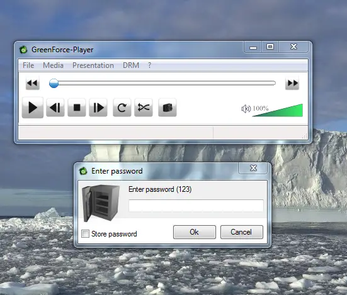
Task: Stop playback with the square Stop button
Action: click(77, 108)
